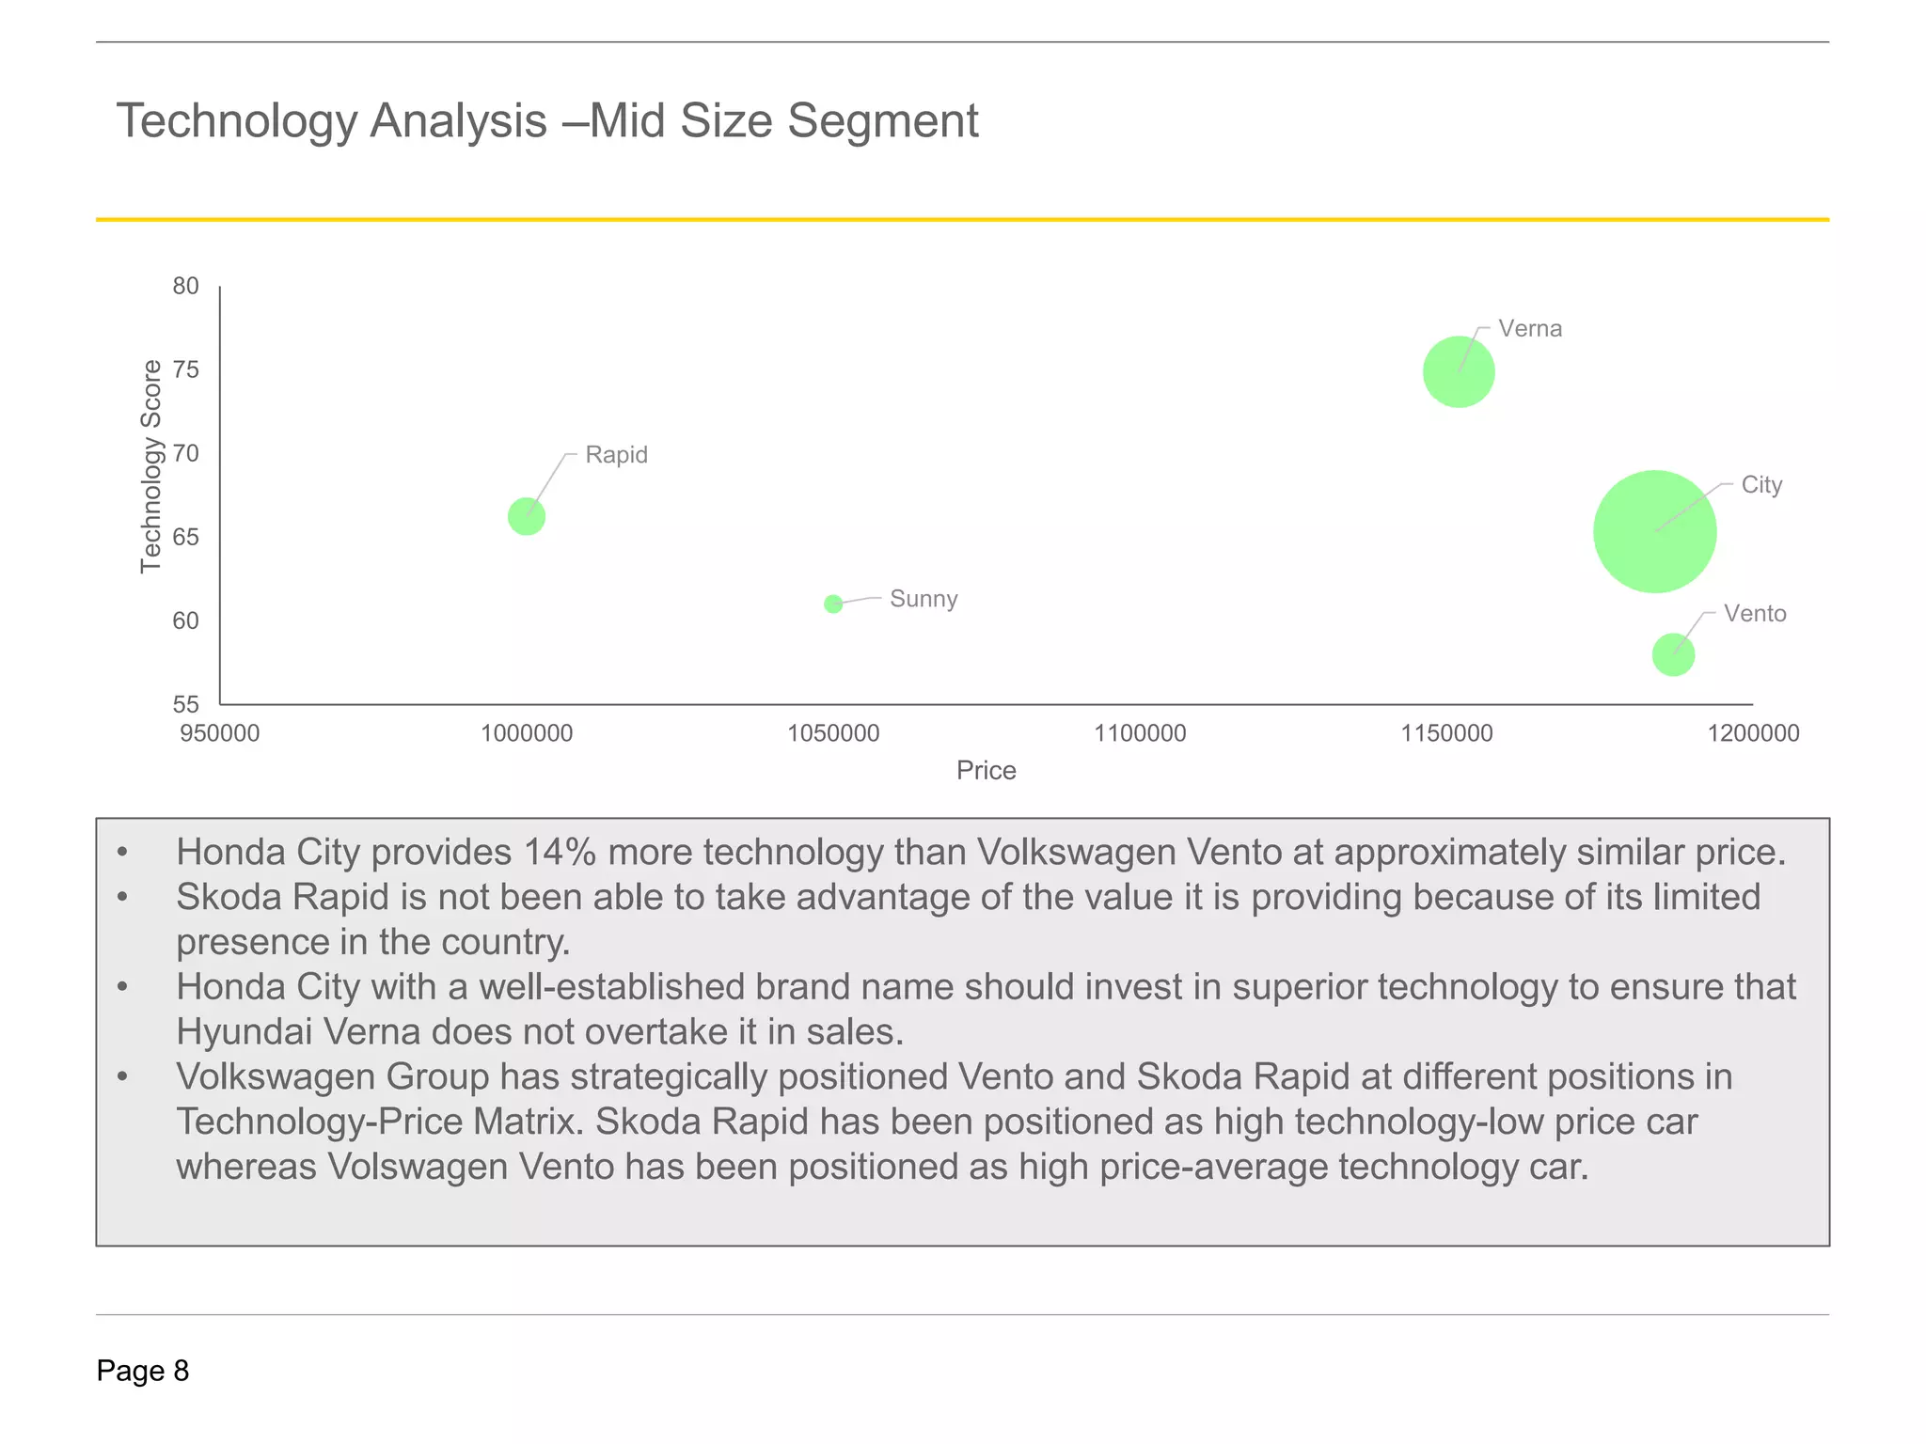The image size is (1926, 1444).
Task: Click the bullet starting 'Volkswagen Group has strategically'
Action: click(x=954, y=1122)
